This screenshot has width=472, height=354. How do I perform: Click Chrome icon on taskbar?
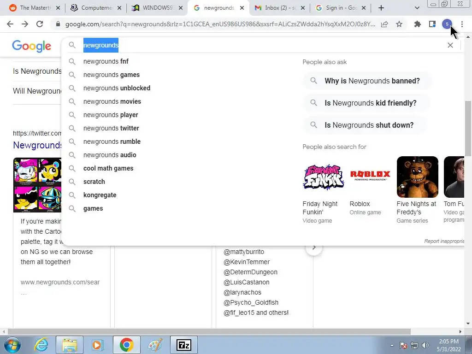[126, 345]
